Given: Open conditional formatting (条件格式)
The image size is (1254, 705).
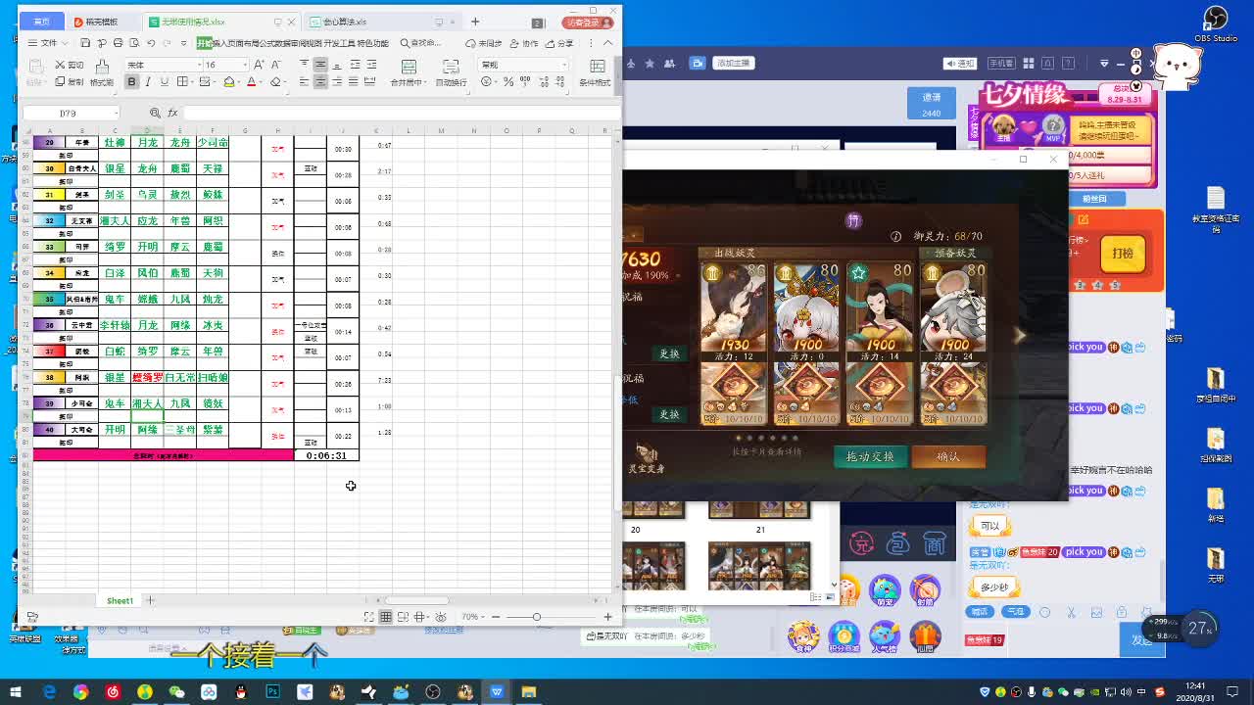Looking at the screenshot, I should (596, 70).
